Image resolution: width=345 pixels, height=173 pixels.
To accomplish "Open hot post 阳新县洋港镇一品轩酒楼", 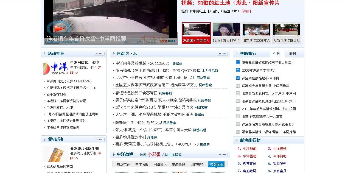I will [x=269, y=132].
